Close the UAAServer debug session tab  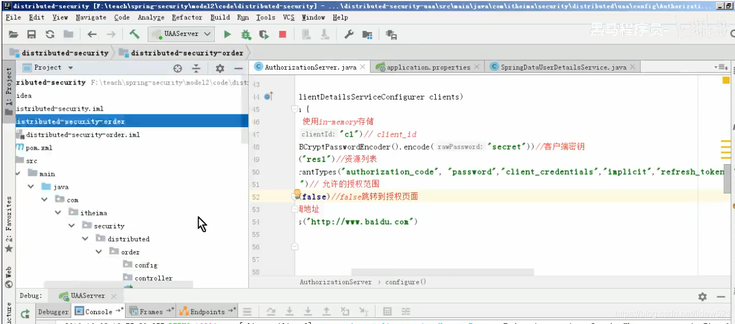[x=115, y=296]
